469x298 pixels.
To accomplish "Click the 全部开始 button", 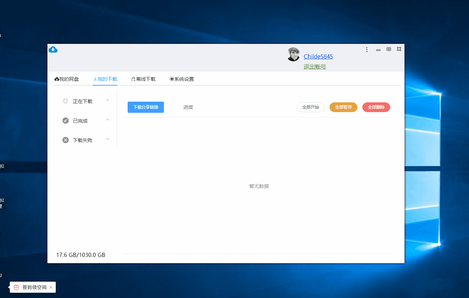I will pyautogui.click(x=311, y=107).
